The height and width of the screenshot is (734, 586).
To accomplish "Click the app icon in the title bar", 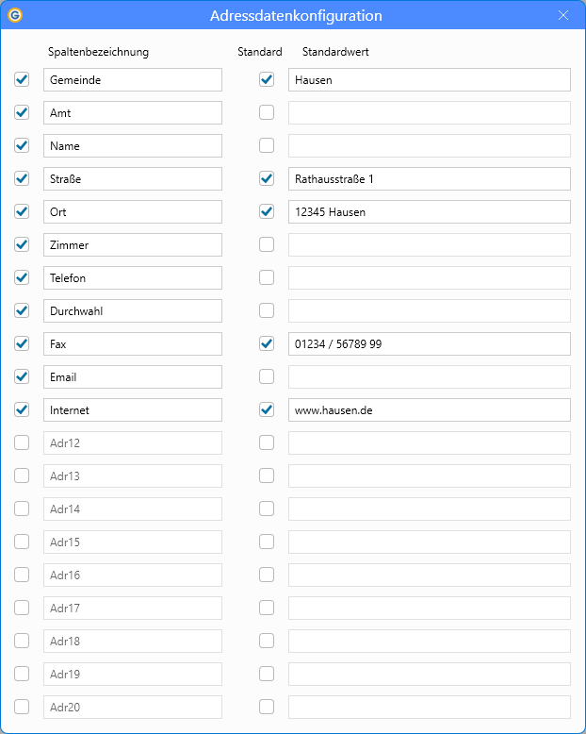I will [x=14, y=15].
